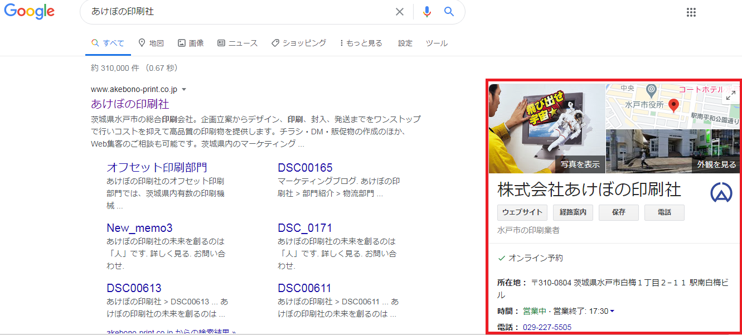The image size is (742, 335).
Task: Click the 約 310,000 件 result count text
Action: 115,68
